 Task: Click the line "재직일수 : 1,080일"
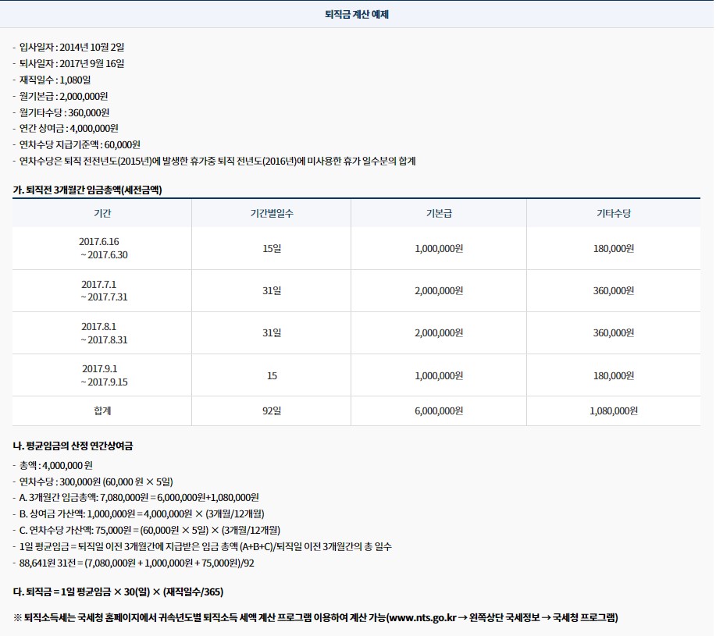pyautogui.click(x=55, y=80)
